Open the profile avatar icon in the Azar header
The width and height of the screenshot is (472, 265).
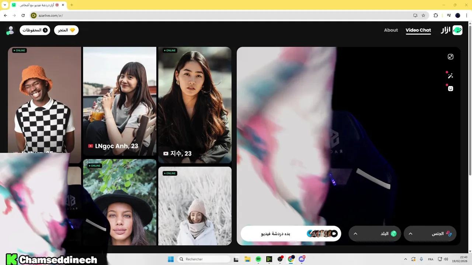(x=10, y=30)
